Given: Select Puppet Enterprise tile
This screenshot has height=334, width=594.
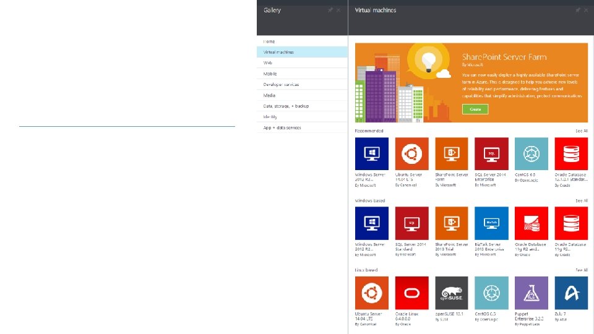Looking at the screenshot, I should coord(531,293).
